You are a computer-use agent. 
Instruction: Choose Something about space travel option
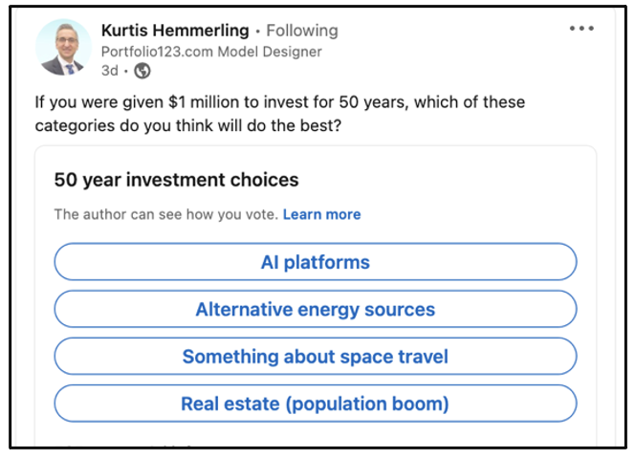[316, 356]
